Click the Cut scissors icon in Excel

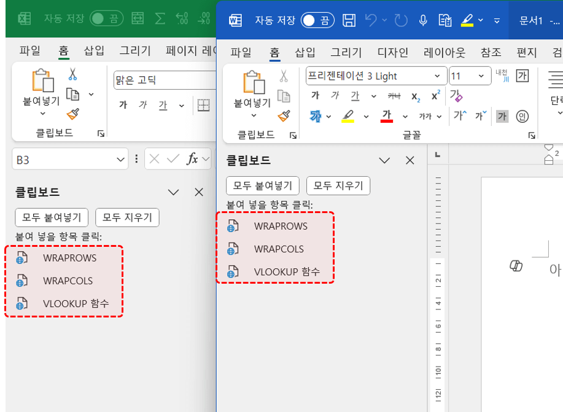point(72,74)
